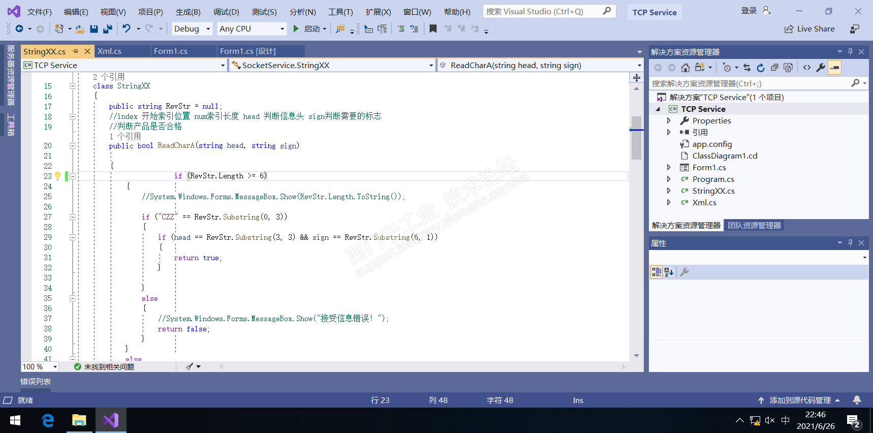Image resolution: width=873 pixels, height=433 pixels.
Task: Open Microsoft Edge from taskbar
Action: 48,420
